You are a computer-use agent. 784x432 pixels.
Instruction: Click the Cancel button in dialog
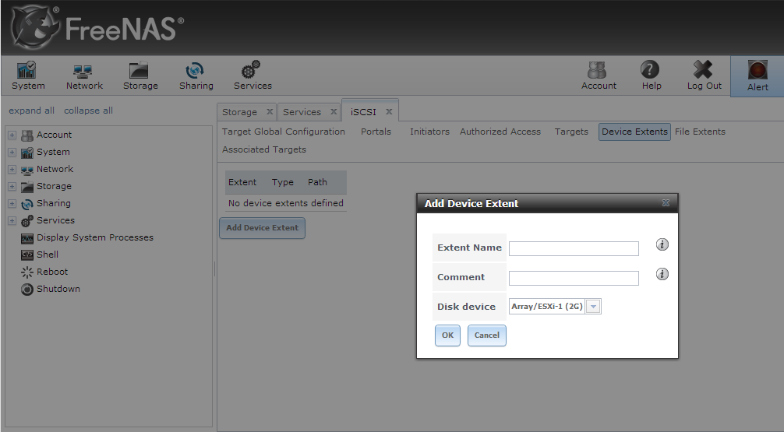click(x=486, y=335)
